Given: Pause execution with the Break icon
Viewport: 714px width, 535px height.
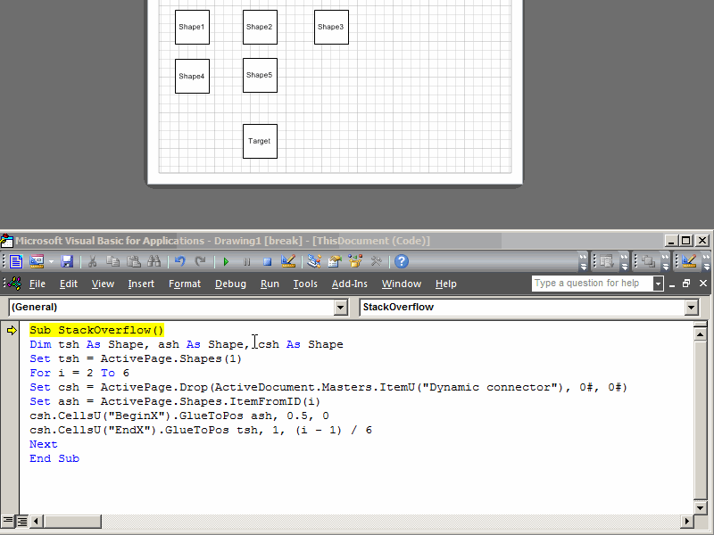Looking at the screenshot, I should tap(246, 261).
